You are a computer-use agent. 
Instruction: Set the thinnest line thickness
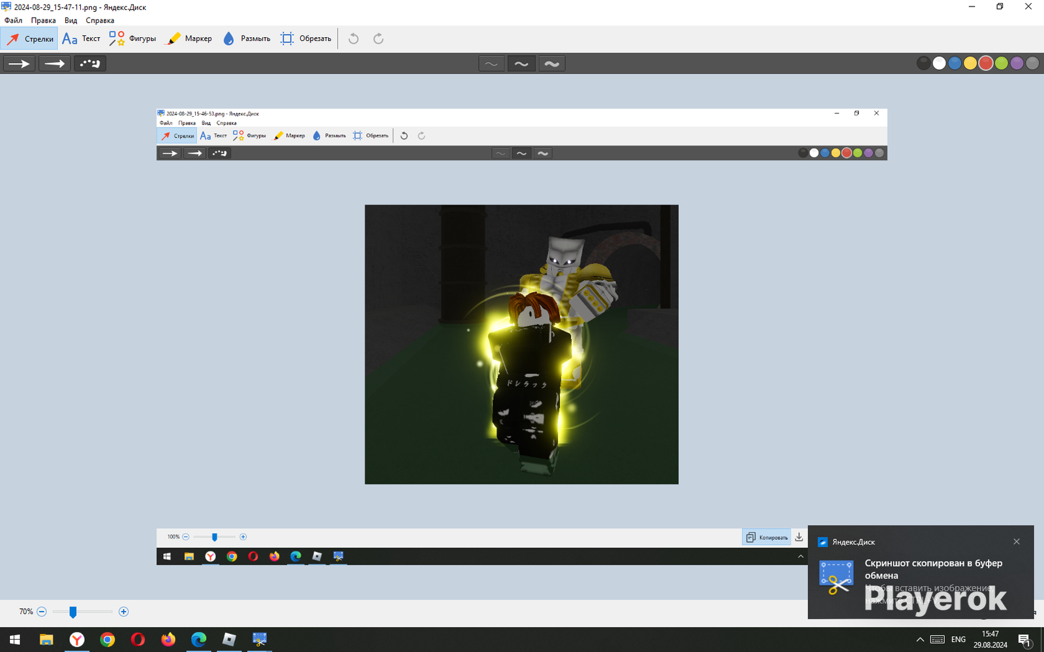point(491,63)
